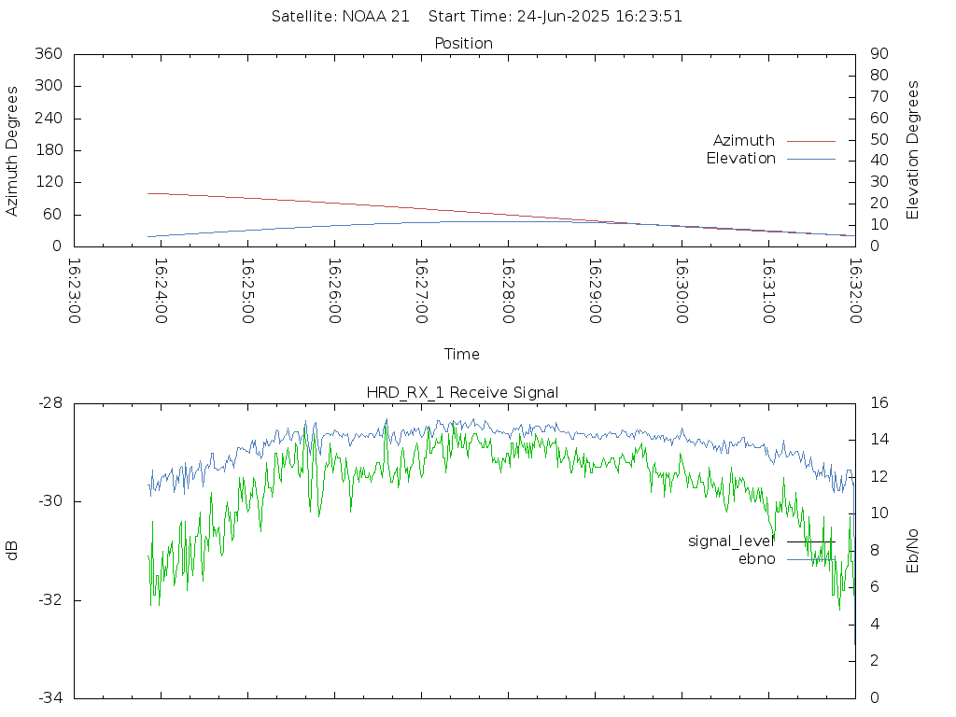Click the blue Elevation legend line sample
Screen dimensions: 956x717
coord(811,159)
